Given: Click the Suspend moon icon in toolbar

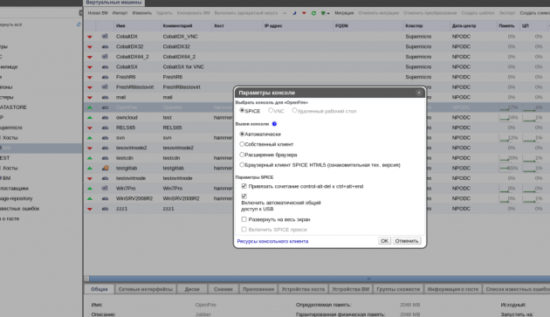Looking at the screenshot, I should tap(294, 13).
